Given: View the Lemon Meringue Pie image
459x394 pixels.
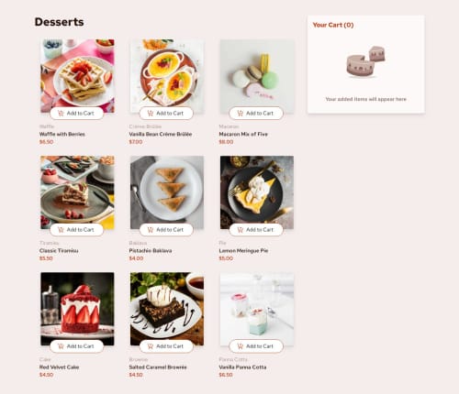Looking at the screenshot, I should pyautogui.click(x=257, y=192).
